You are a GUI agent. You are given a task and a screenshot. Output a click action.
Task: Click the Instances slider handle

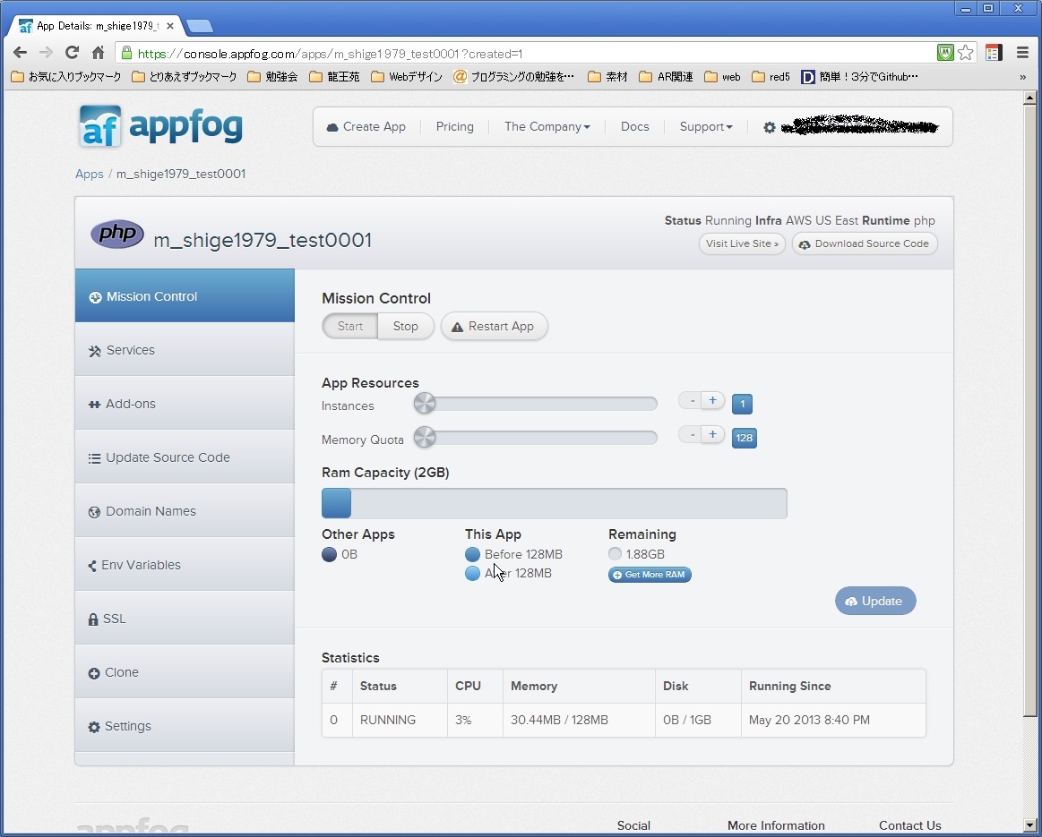[425, 403]
